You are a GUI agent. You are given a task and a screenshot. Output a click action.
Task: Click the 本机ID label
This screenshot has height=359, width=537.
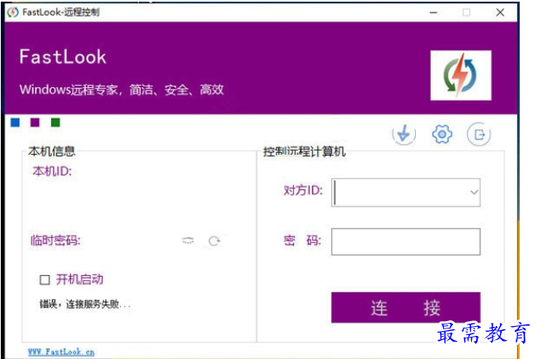click(52, 170)
